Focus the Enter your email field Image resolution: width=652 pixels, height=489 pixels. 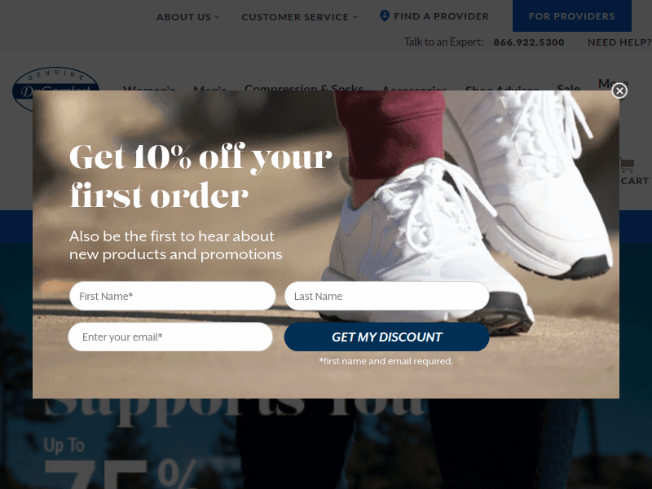coord(170,337)
